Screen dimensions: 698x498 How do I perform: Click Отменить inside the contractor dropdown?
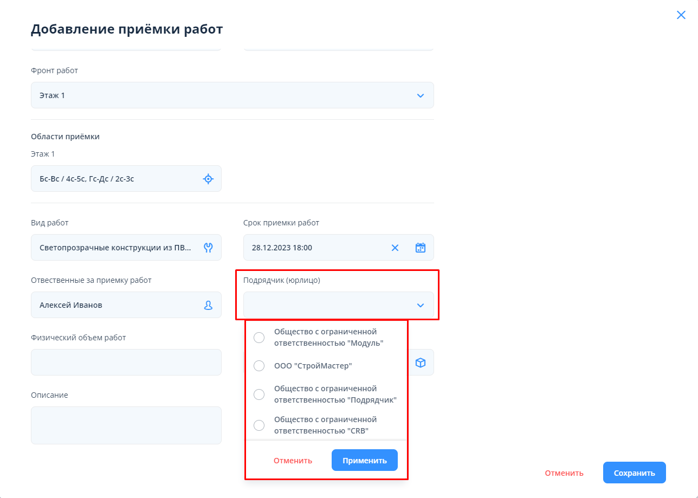click(293, 461)
